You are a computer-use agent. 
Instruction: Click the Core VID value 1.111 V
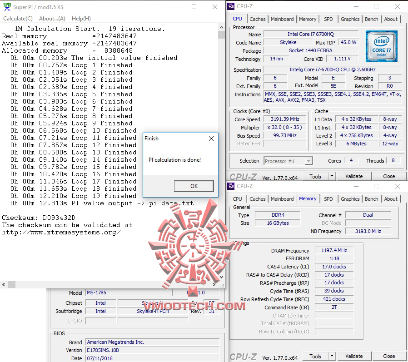click(x=342, y=59)
